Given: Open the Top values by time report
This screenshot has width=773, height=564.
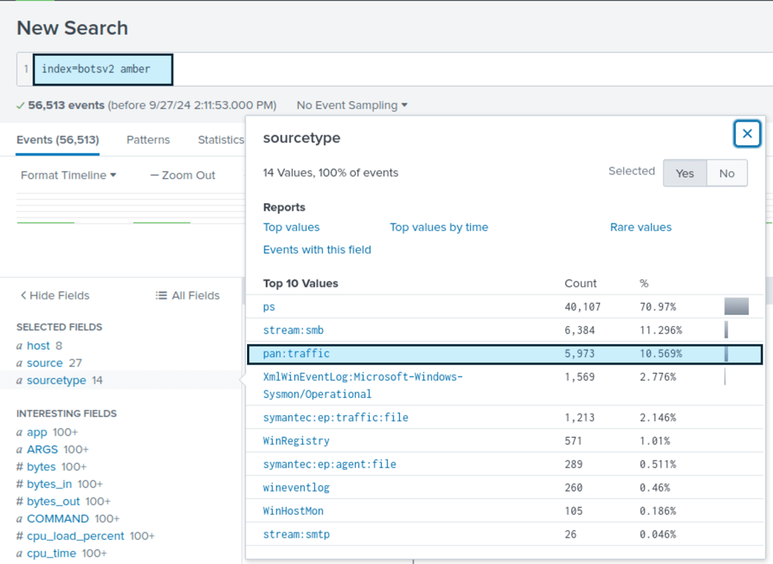Looking at the screenshot, I should (438, 227).
